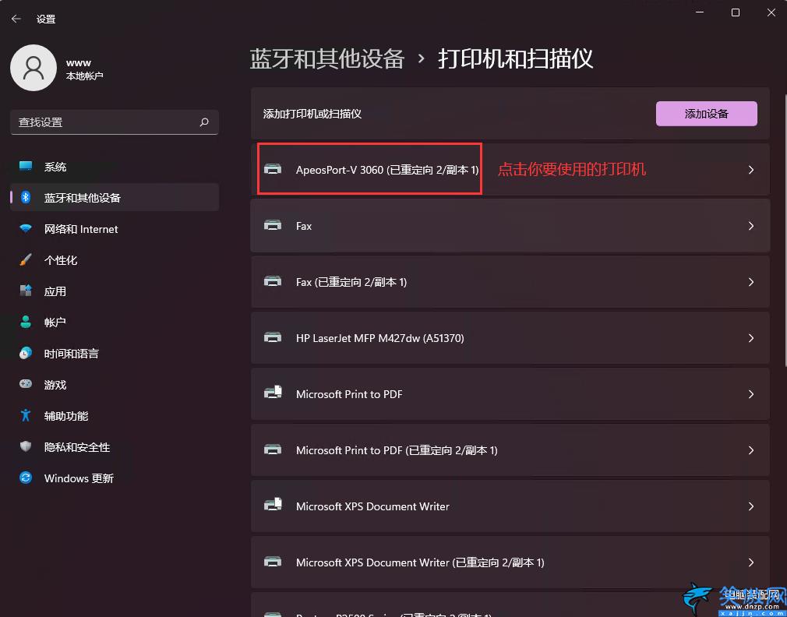The width and height of the screenshot is (787, 617).
Task: Open 辅助功能 settings category
Action: [x=115, y=415]
